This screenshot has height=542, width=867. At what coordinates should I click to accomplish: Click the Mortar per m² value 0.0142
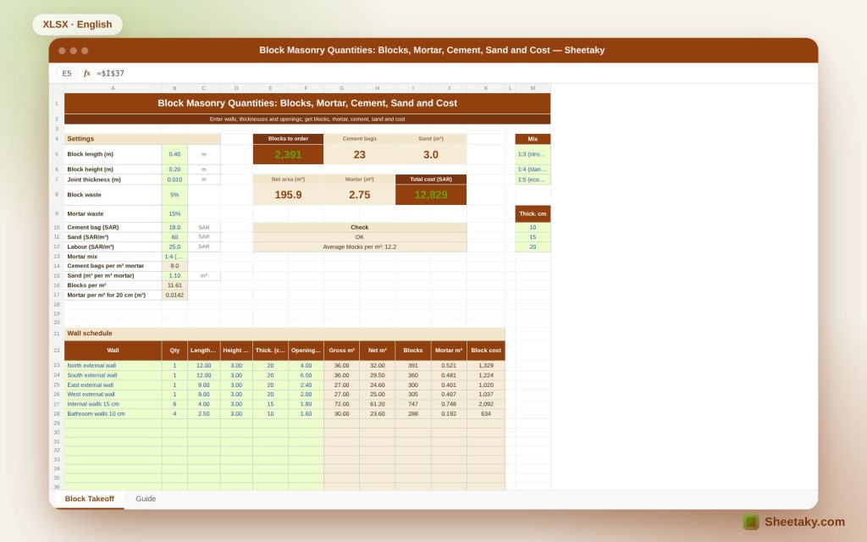coord(174,295)
